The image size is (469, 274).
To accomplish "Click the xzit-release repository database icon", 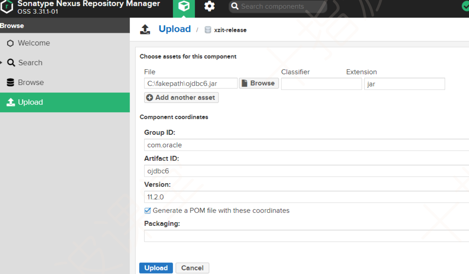I will pyautogui.click(x=208, y=30).
